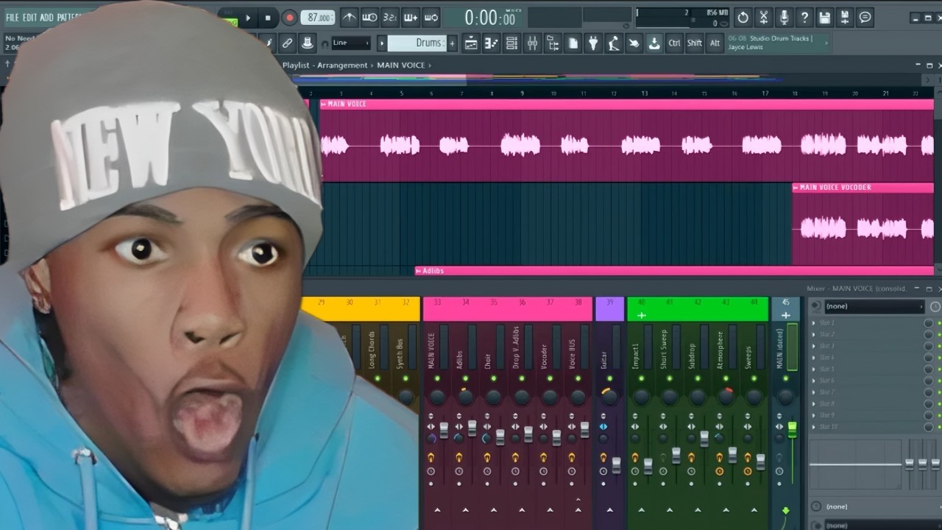942x530 pixels.
Task: Click the save project floppy icon
Action: click(825, 18)
